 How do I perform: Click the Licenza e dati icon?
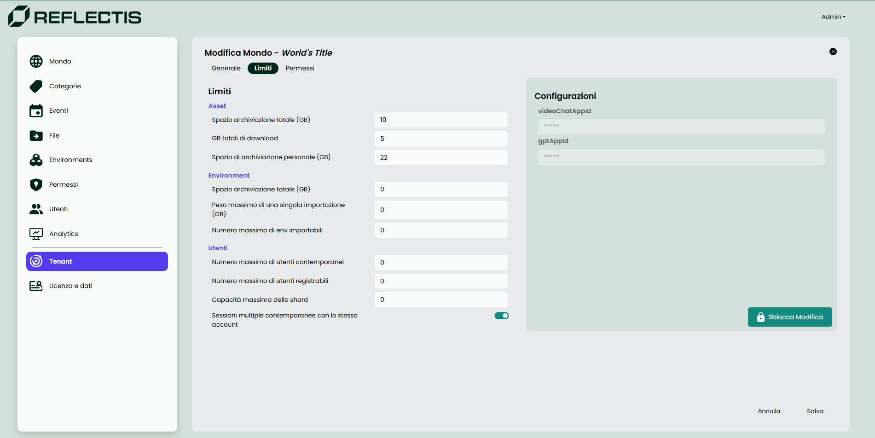coord(36,286)
